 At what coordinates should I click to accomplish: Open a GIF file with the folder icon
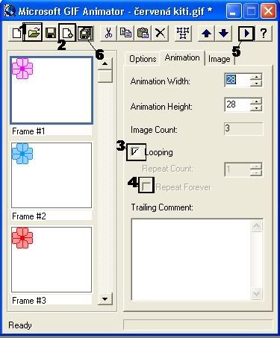[x=34, y=33]
